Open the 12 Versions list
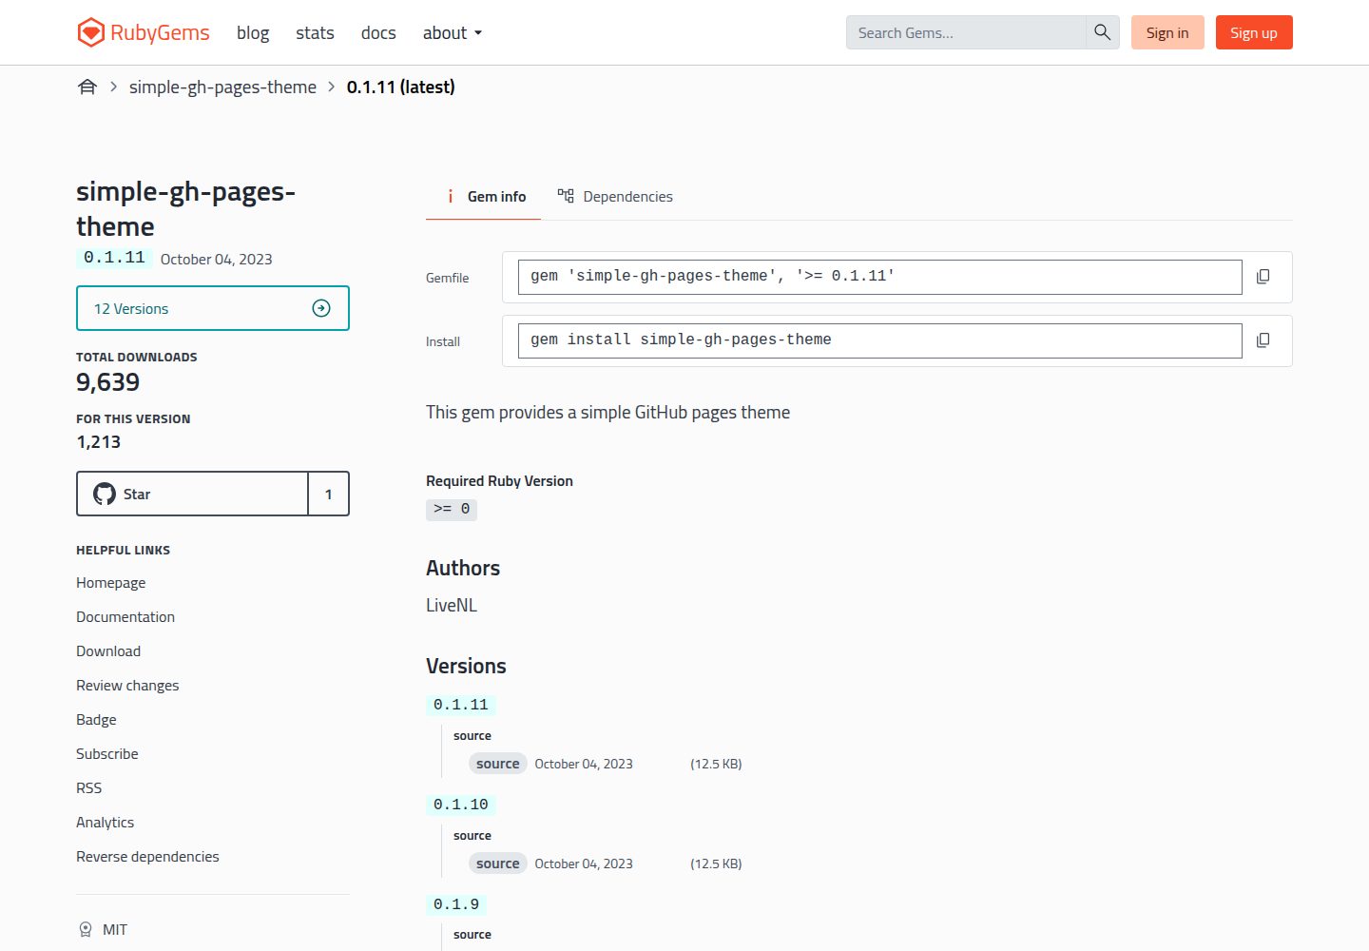 point(213,308)
